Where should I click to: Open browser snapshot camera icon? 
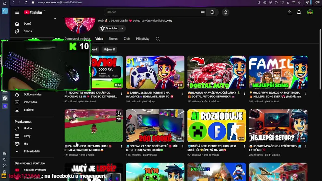click(265, 2)
